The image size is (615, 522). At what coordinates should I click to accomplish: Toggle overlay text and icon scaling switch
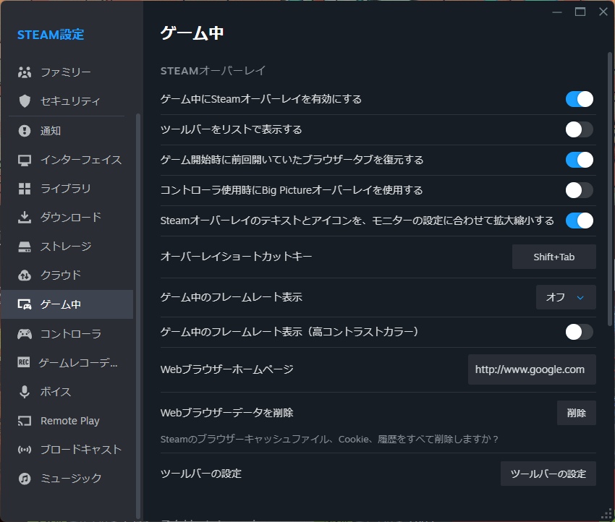[x=579, y=221]
